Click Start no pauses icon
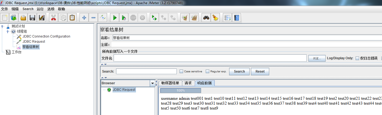The image size is (382, 115). (x=124, y=18)
